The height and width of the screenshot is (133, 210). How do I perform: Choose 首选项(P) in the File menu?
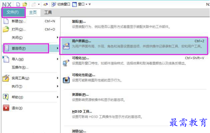(19, 48)
